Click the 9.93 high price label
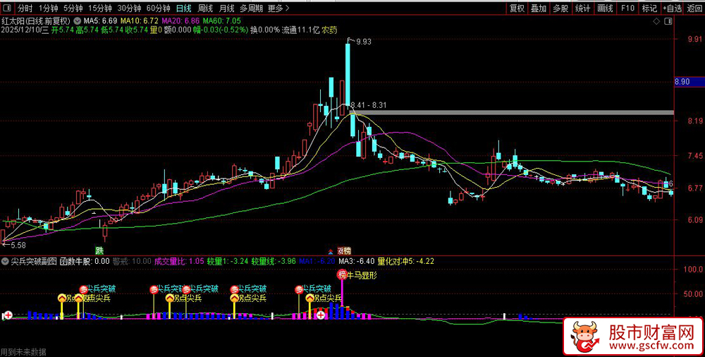The height and width of the screenshot is (357, 705). (364, 42)
